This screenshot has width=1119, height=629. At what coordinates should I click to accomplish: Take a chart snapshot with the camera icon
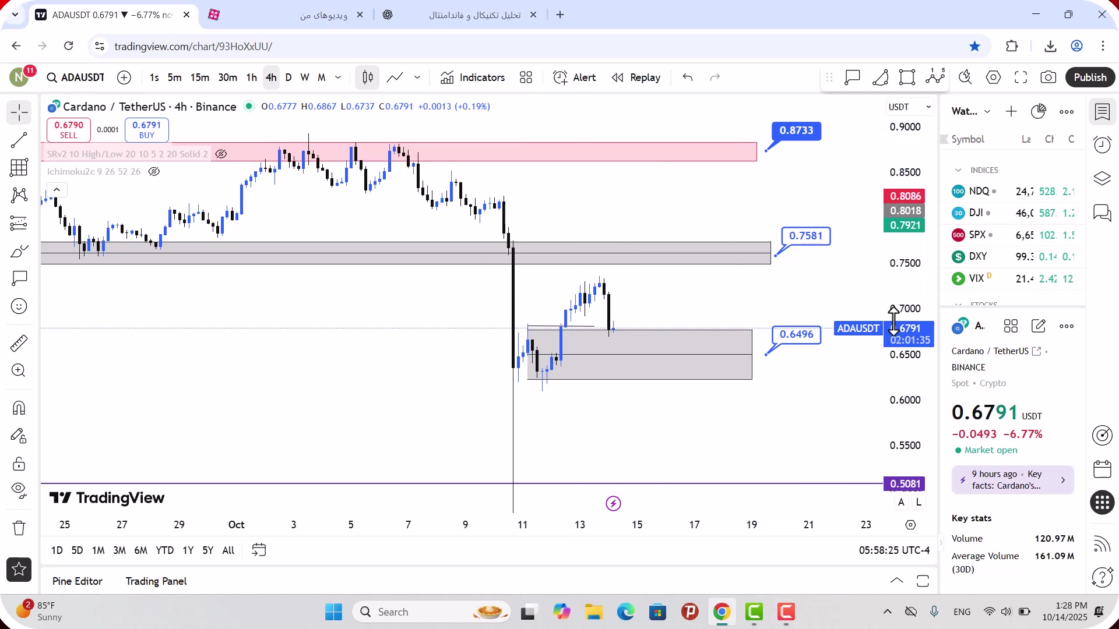[x=1048, y=77]
